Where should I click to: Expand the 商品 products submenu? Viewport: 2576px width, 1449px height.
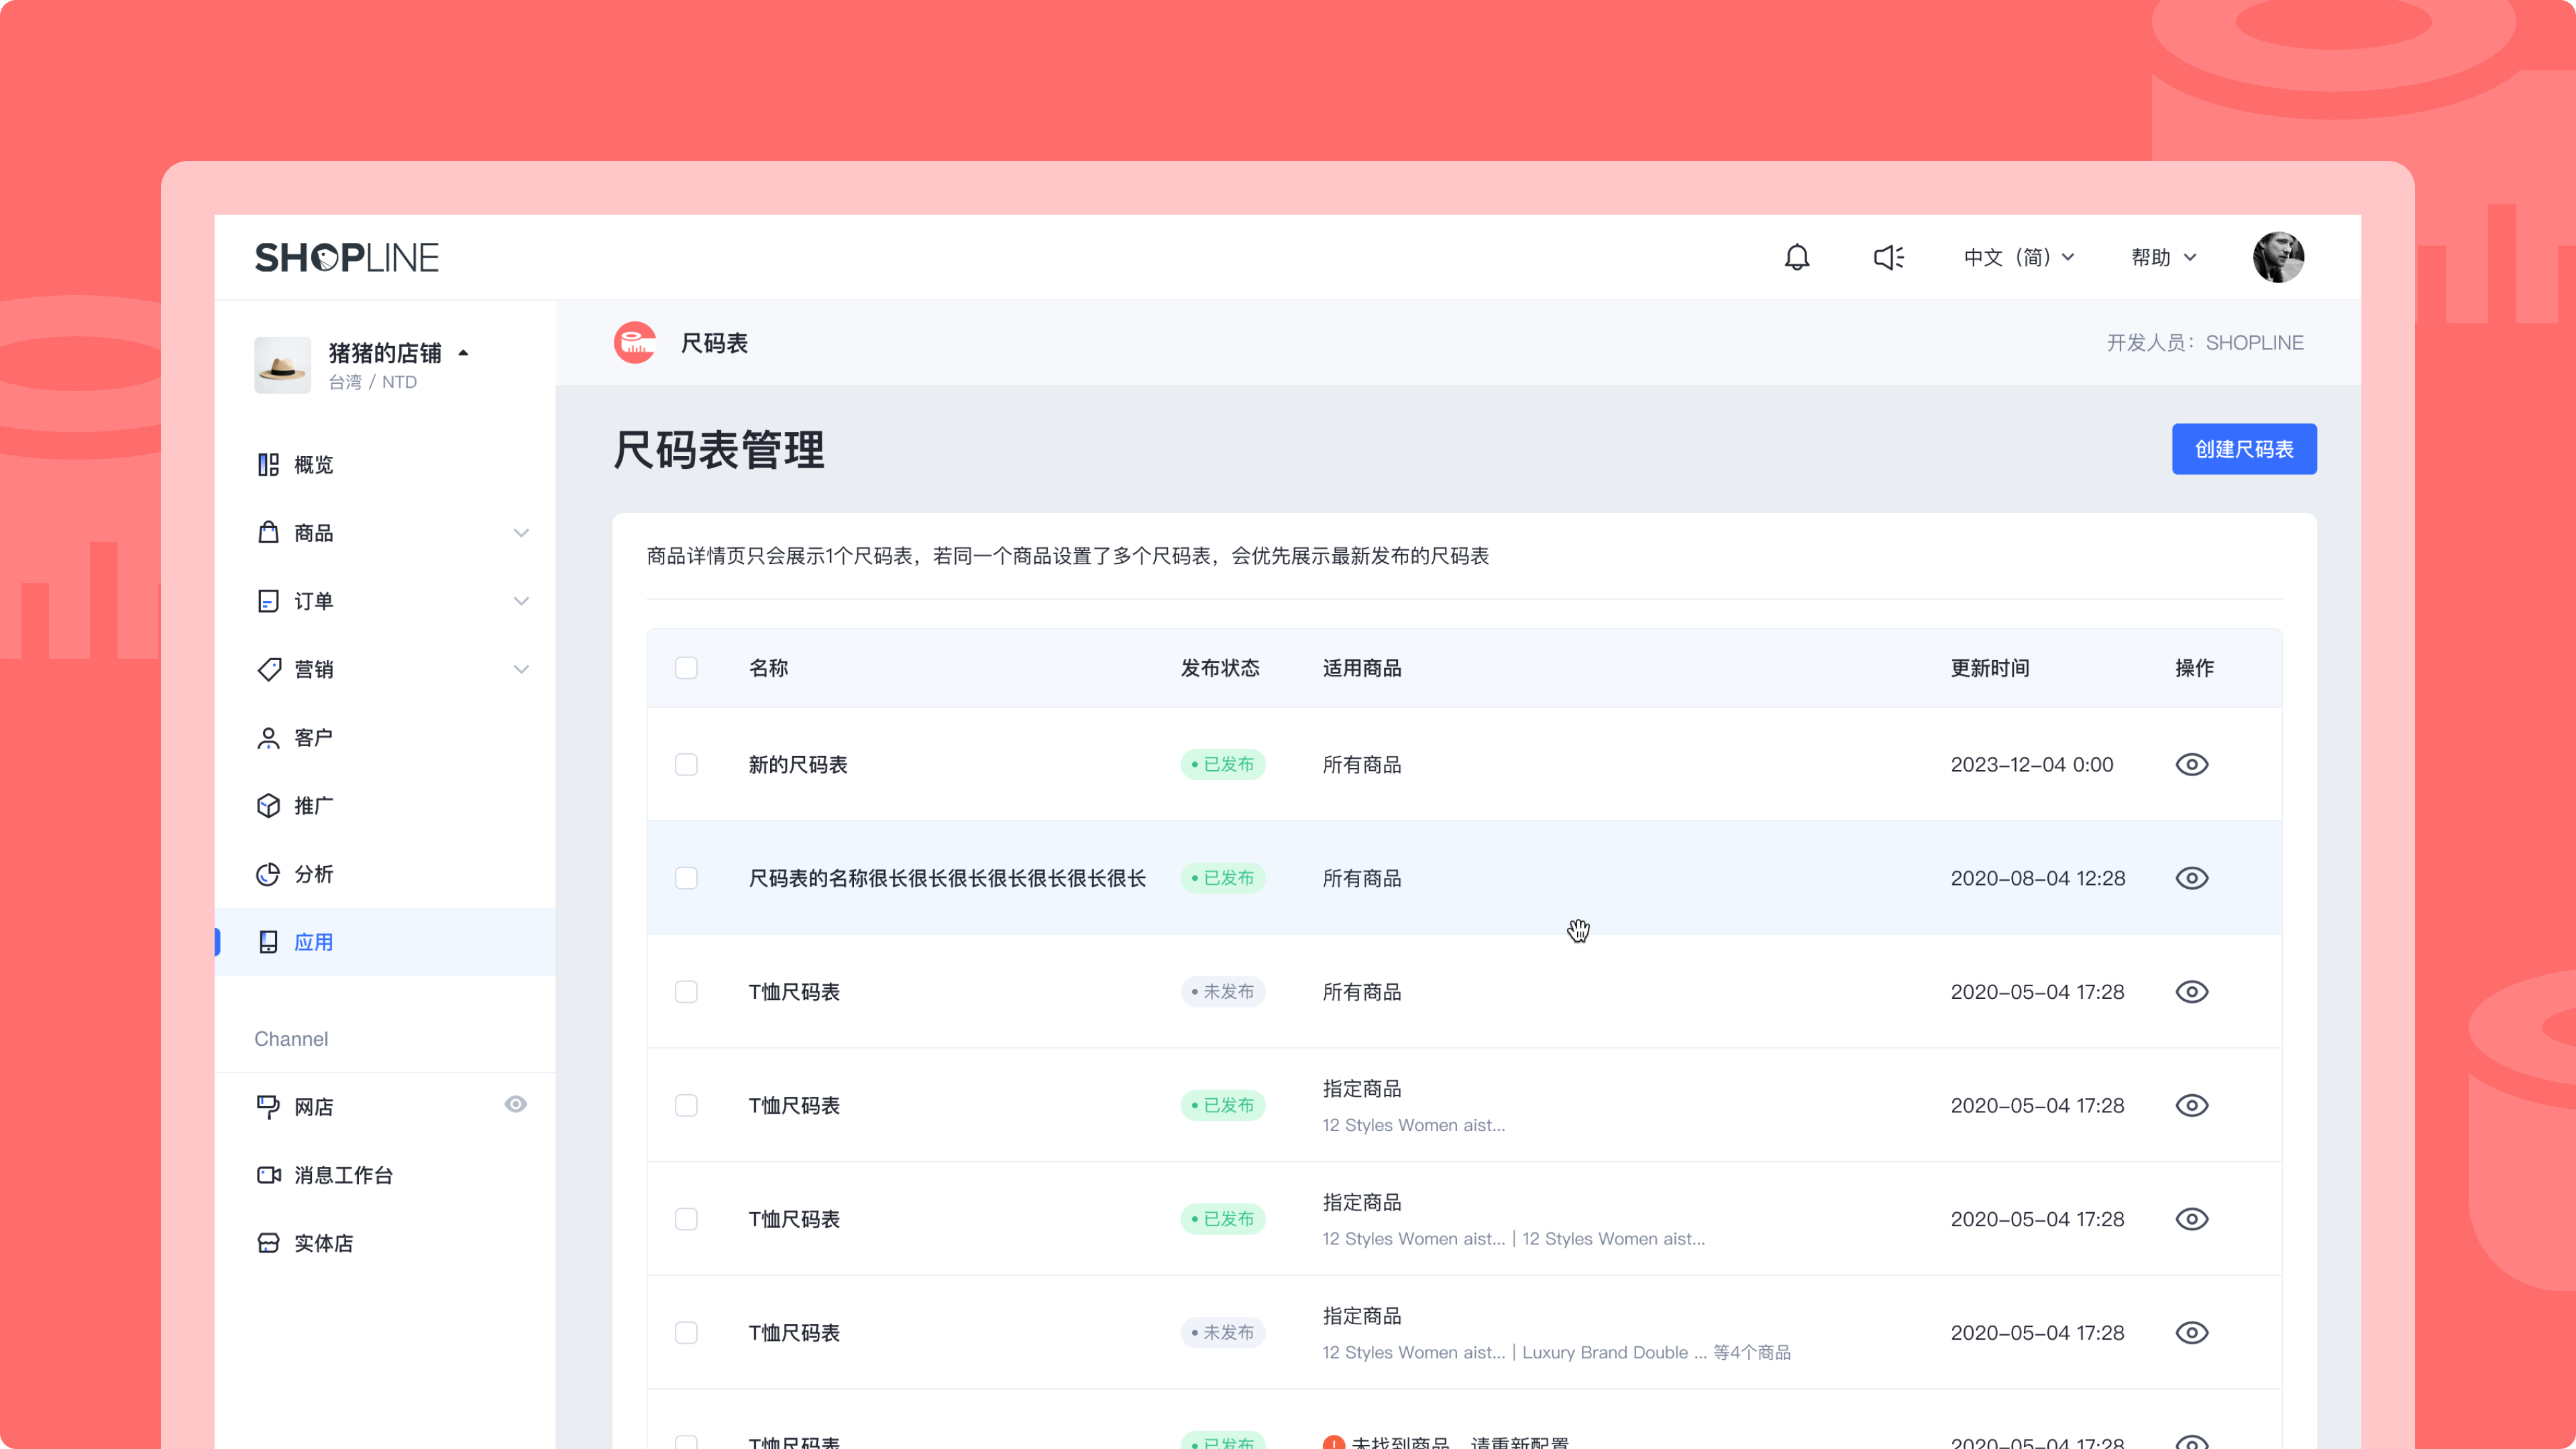pos(521,533)
